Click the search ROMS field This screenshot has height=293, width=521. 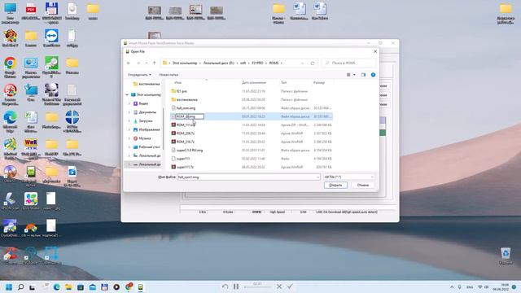point(349,63)
